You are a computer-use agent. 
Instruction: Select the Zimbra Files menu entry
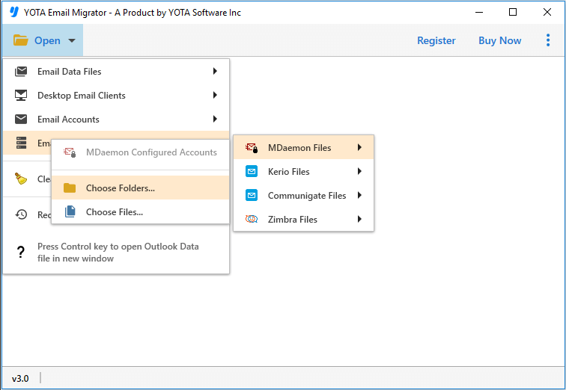[x=303, y=219]
